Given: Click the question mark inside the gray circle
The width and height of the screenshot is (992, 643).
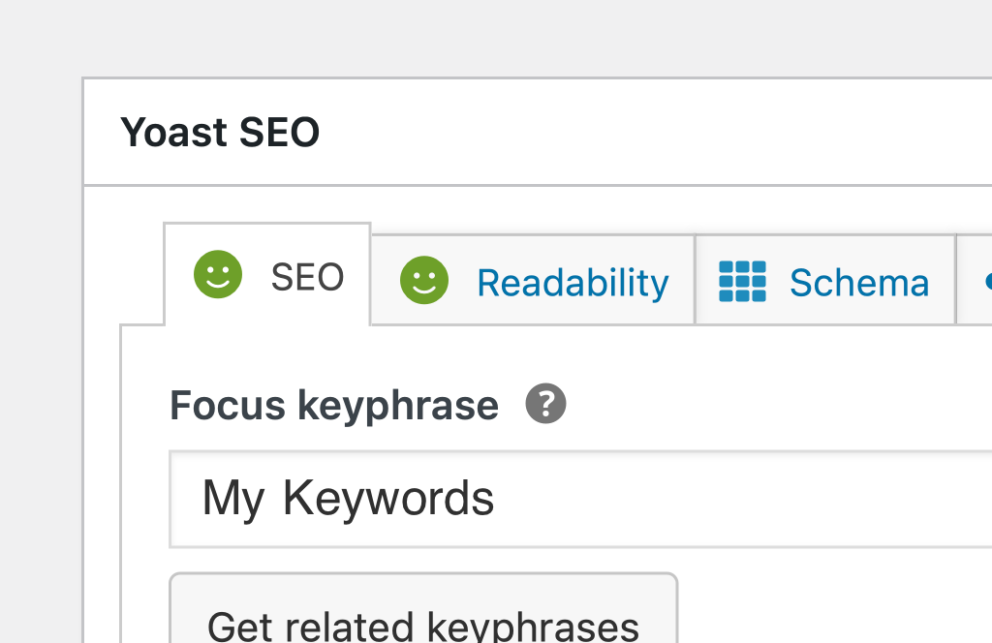Looking at the screenshot, I should [x=545, y=404].
